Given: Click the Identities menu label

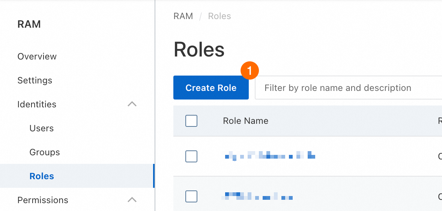Looking at the screenshot, I should click(x=37, y=104).
